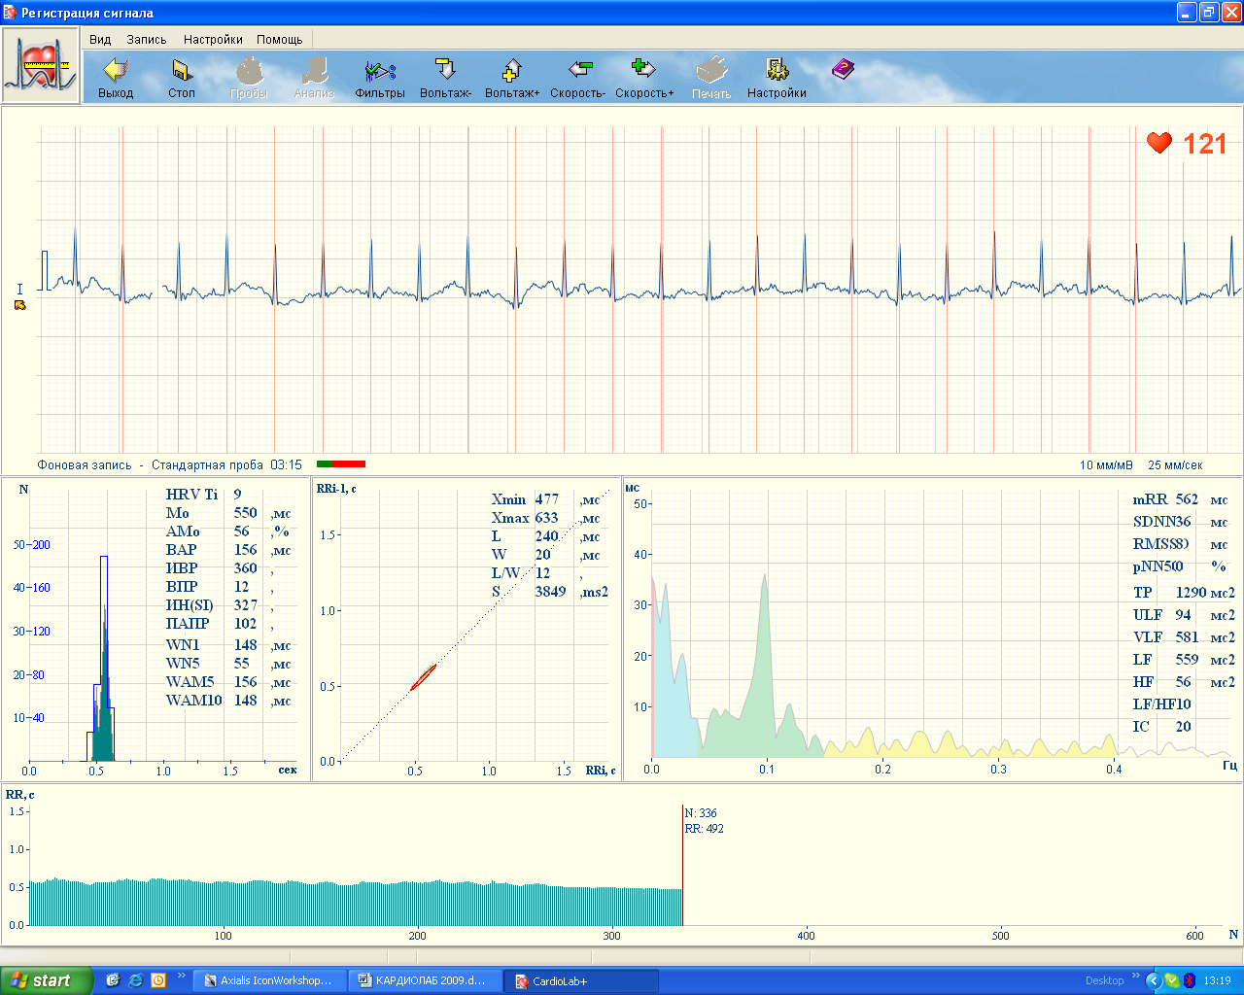This screenshot has height=995, width=1244.
Task: Raise sweep speed with the Скорость+ icon
Action: pyautogui.click(x=643, y=78)
